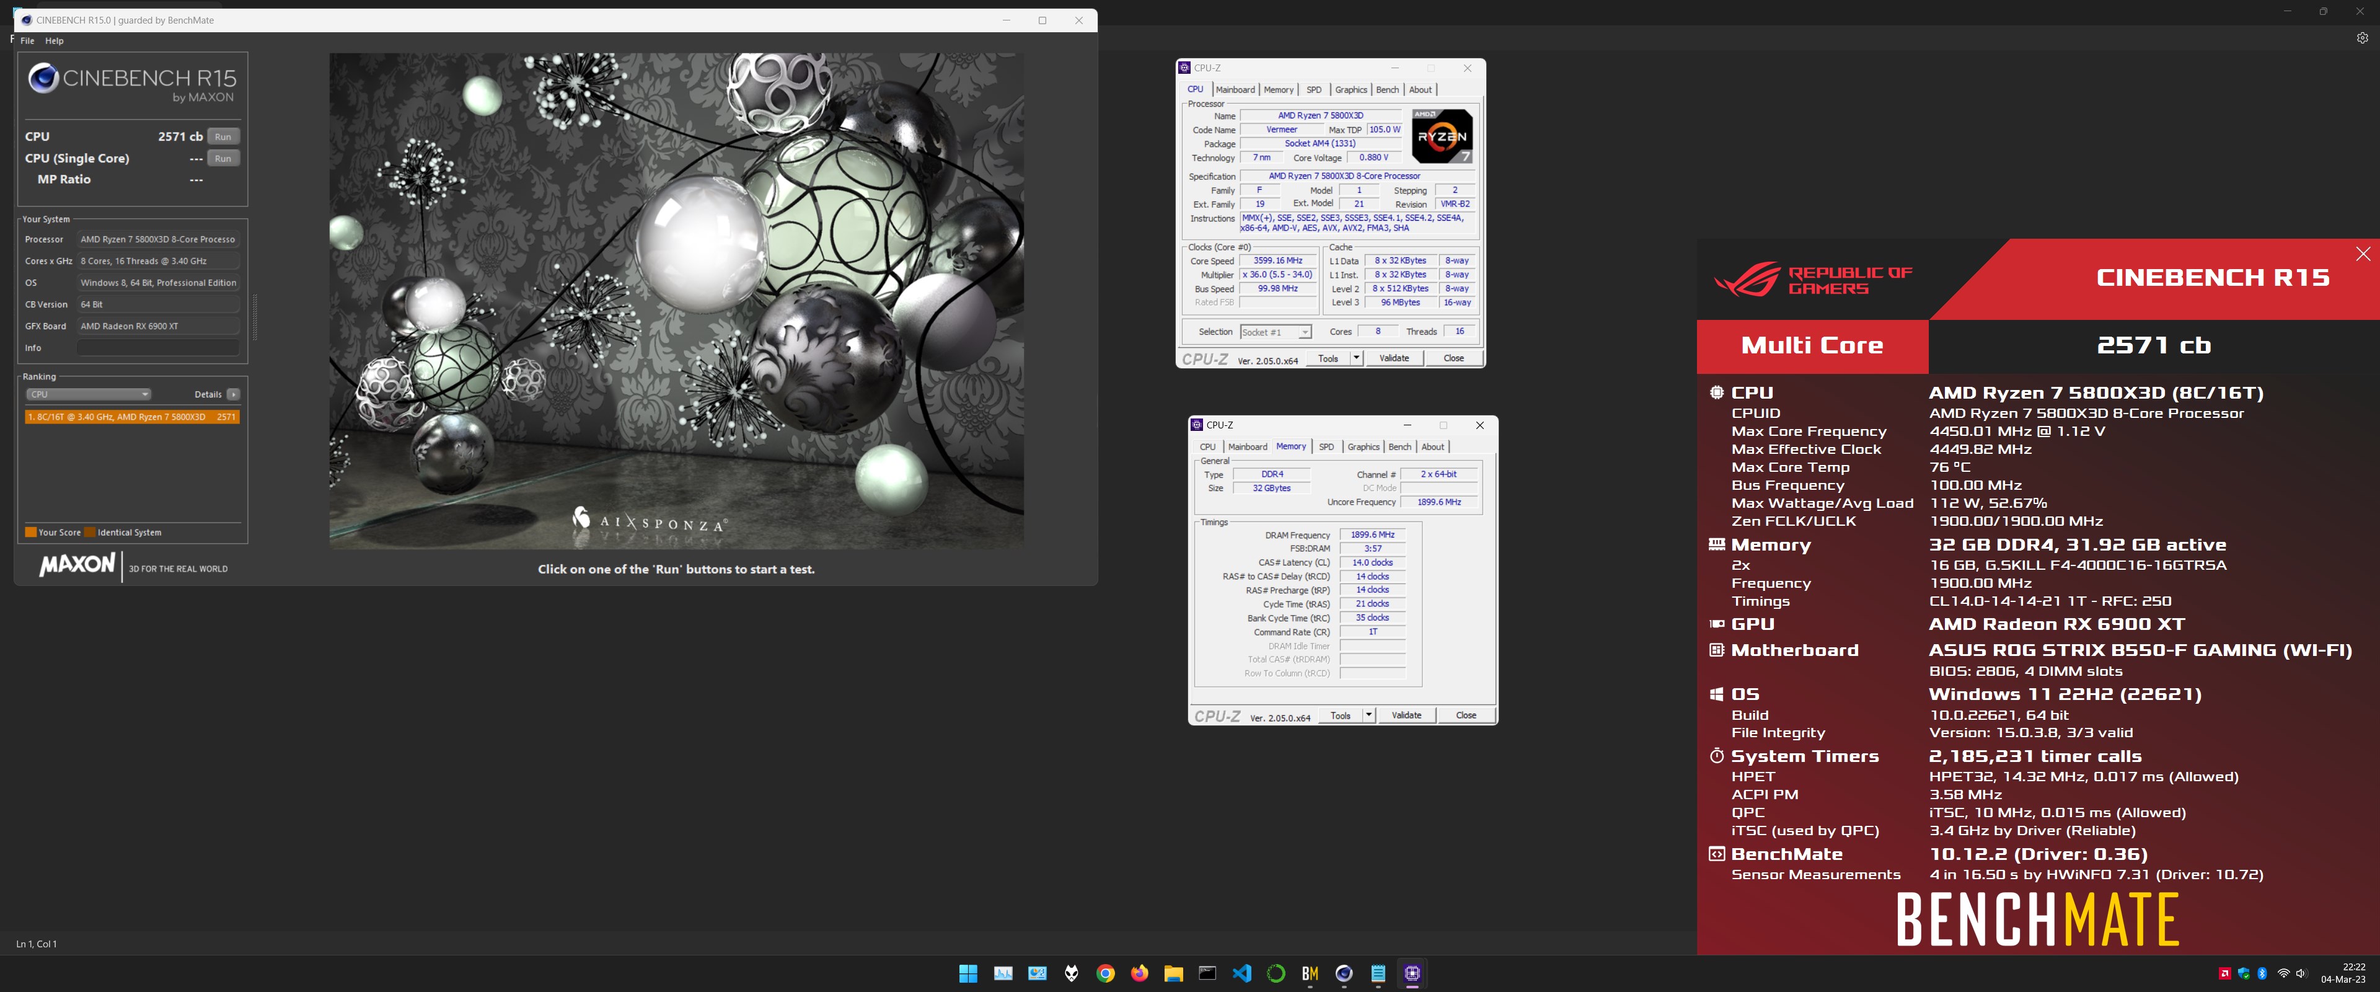Viewport: 2380px width, 992px height.
Task: Open the Windows Start menu
Action: tap(967, 973)
